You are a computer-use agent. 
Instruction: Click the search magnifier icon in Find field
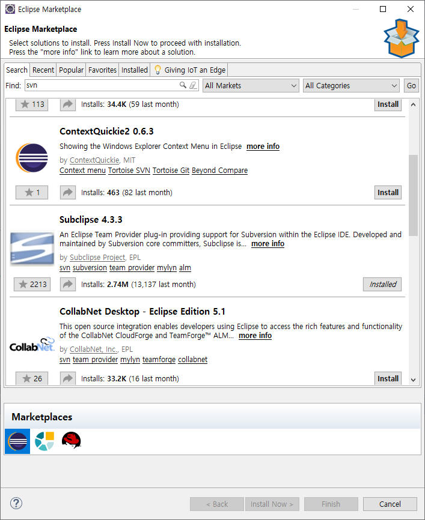pyautogui.click(x=183, y=85)
